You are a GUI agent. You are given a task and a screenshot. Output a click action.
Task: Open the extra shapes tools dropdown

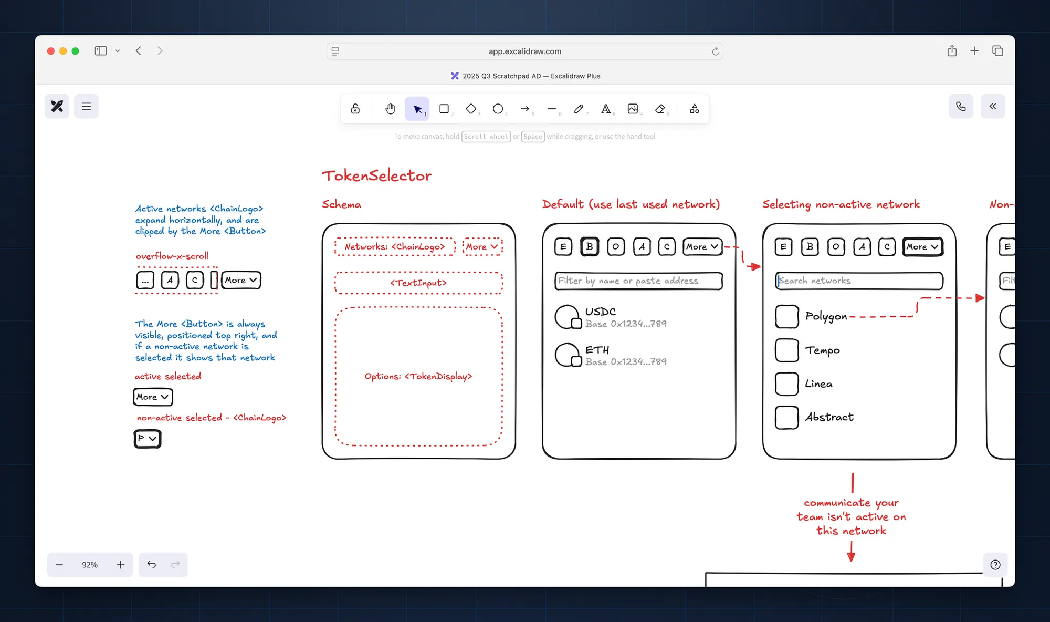[x=694, y=109]
